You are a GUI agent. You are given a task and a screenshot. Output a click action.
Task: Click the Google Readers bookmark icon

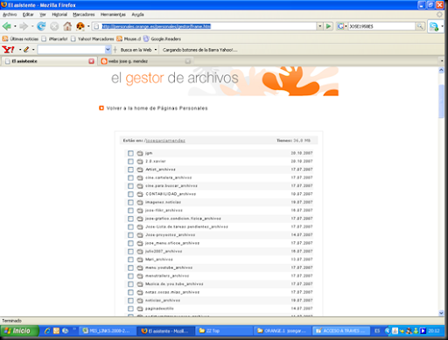point(146,38)
